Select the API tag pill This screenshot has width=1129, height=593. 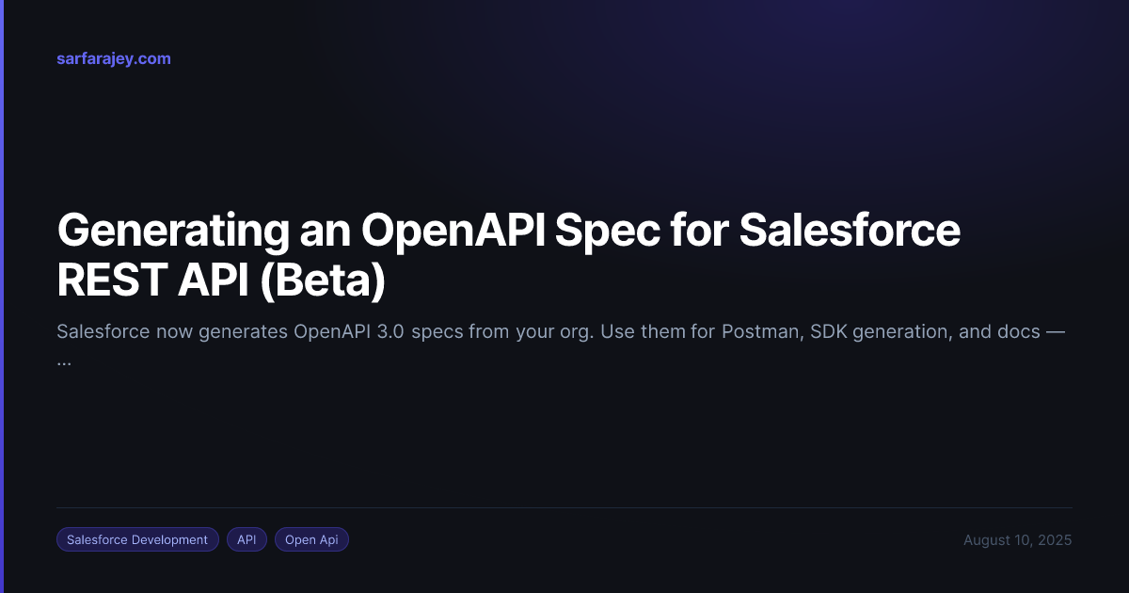click(x=246, y=539)
